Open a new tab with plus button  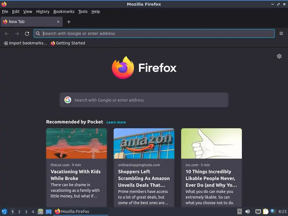pos(69,22)
